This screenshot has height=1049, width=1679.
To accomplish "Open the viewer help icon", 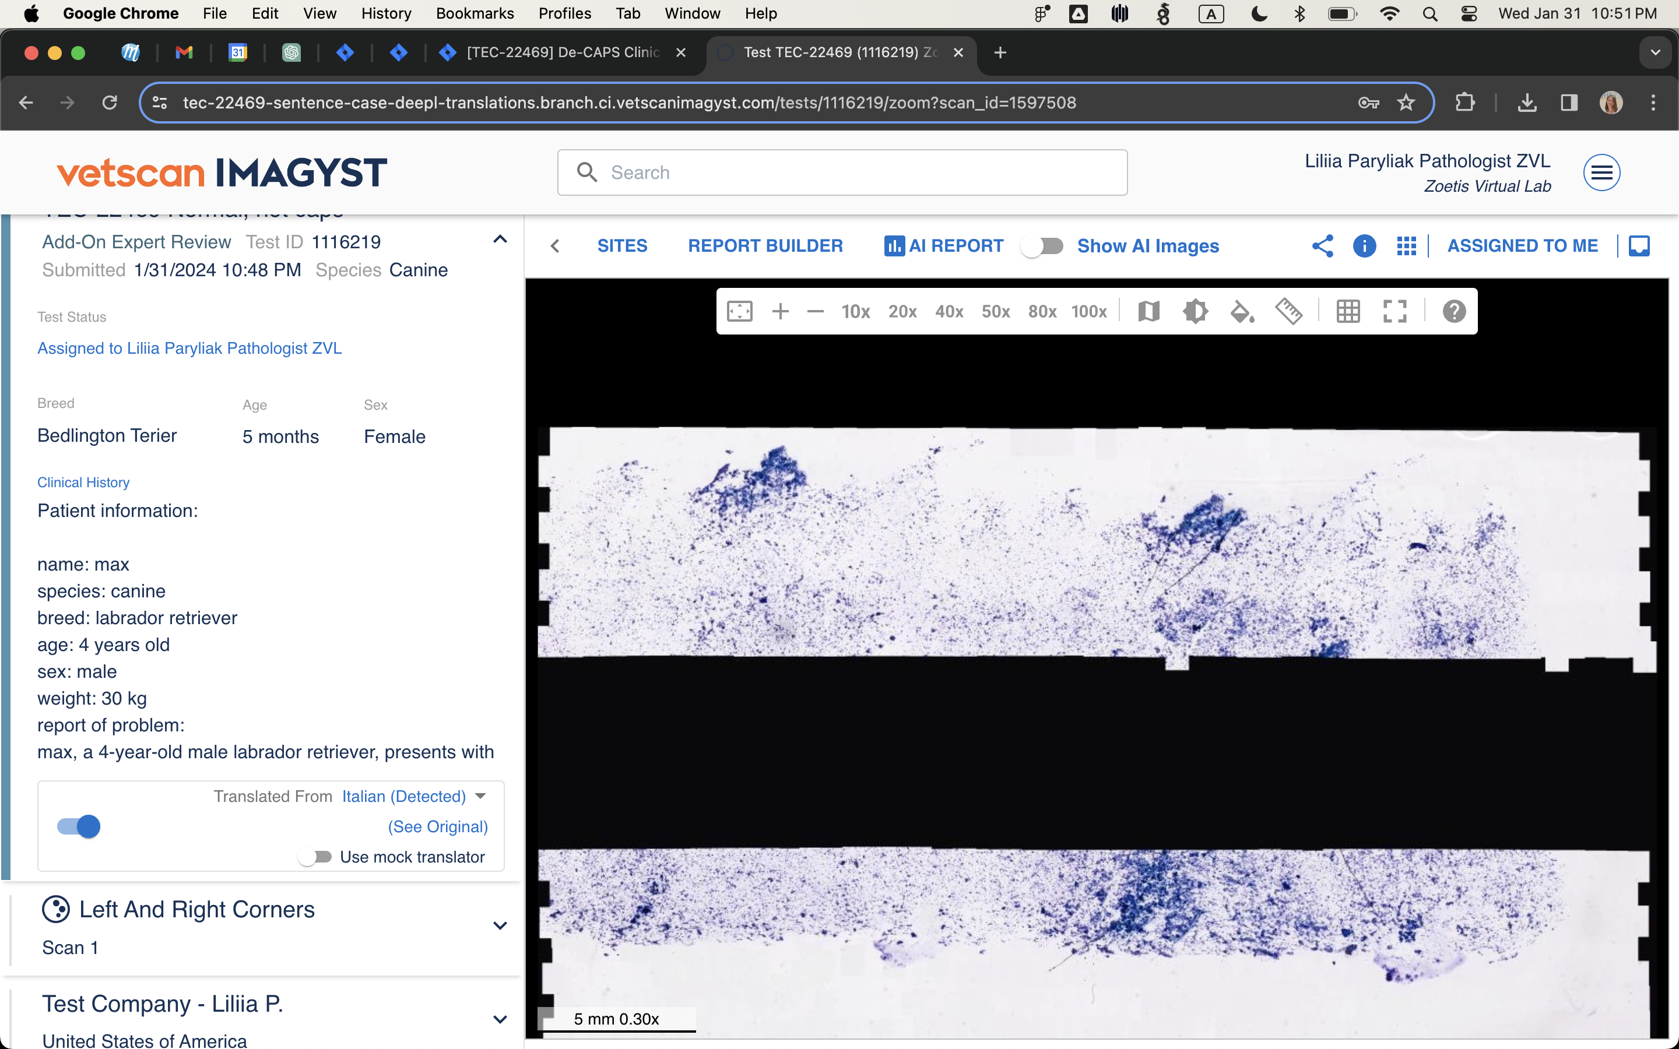I will tap(1454, 312).
